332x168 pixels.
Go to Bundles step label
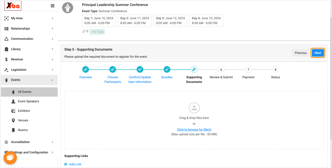point(167,77)
